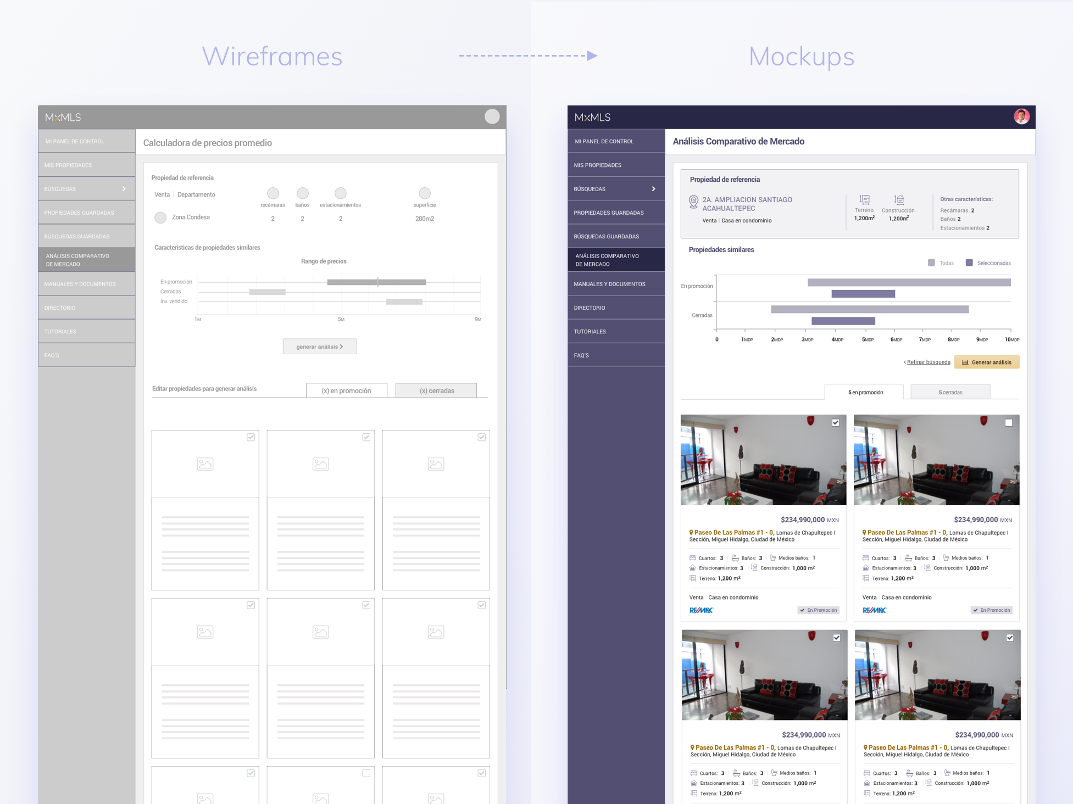The width and height of the screenshot is (1073, 804).
Task: Click the Baños bathtub icon in the top-left mockup card
Action: point(735,558)
